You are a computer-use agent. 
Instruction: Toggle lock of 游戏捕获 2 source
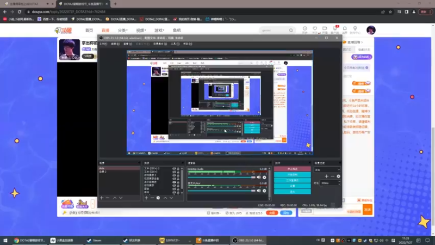(178, 175)
